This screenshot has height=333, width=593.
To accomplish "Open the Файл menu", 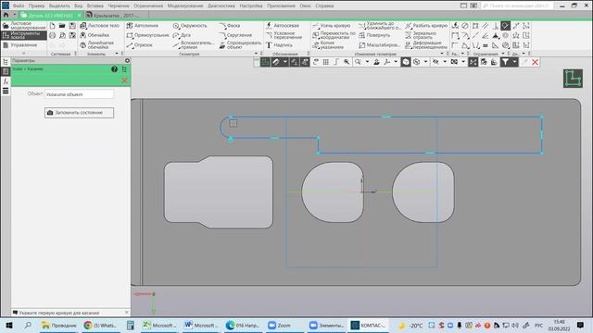I will click(19, 6).
